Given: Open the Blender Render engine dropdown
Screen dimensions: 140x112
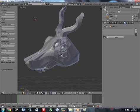Looking at the screenshot, I should (75, 4).
